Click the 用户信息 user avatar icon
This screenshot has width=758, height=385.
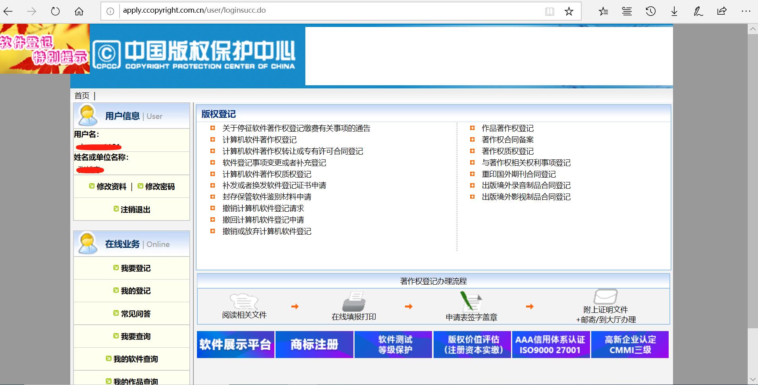tap(88, 115)
